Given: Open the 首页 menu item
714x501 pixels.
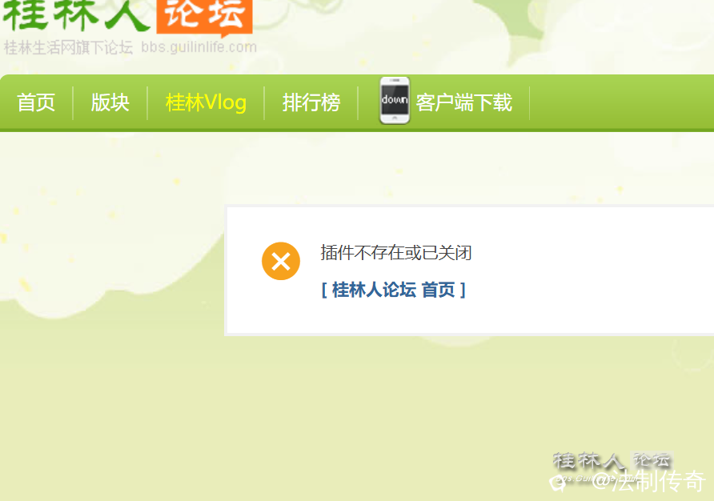Looking at the screenshot, I should (x=36, y=102).
